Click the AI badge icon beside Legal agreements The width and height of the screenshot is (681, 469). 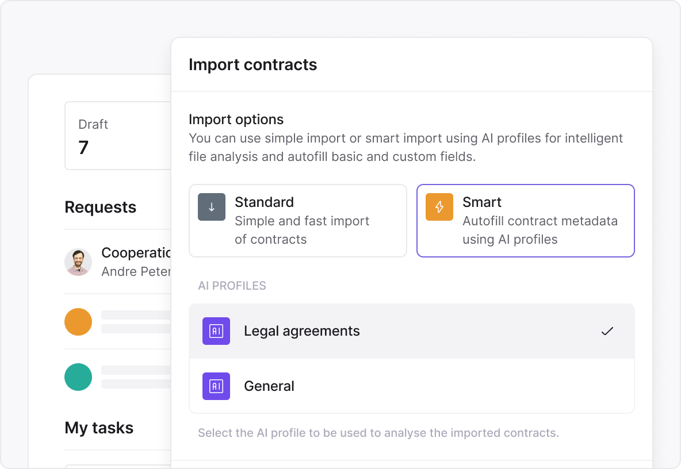[x=216, y=331]
